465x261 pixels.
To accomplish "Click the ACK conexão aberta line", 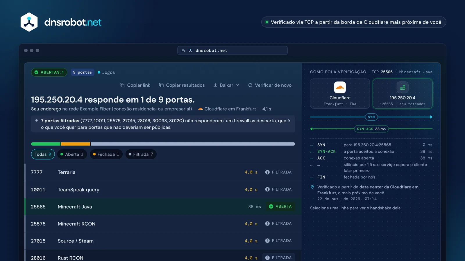I will (x=371, y=158).
